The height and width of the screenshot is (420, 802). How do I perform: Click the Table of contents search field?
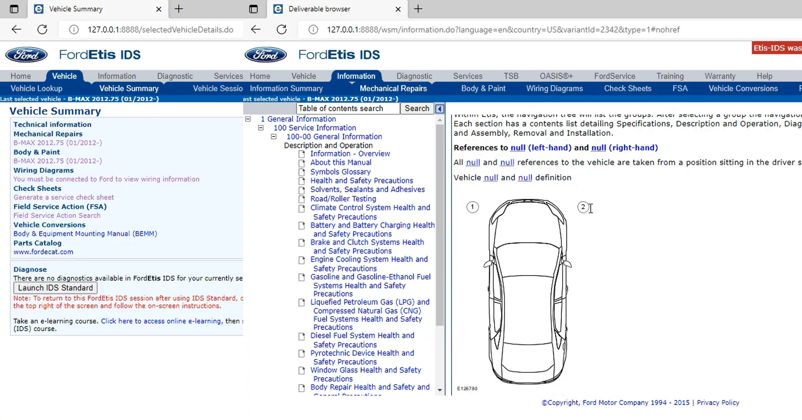pos(348,109)
